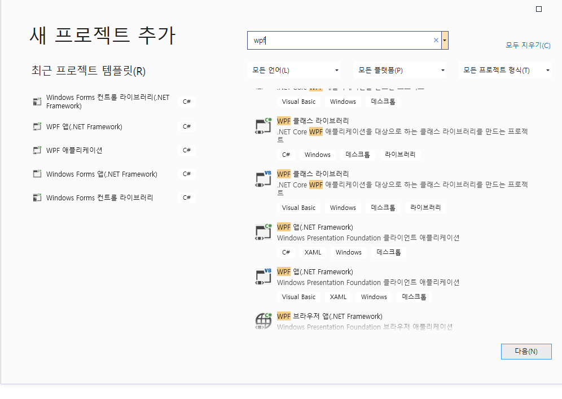Viewport: 562px width, 399px height.
Task: Select C# WPF 클래스 라이브러리 result title
Action: (313, 121)
